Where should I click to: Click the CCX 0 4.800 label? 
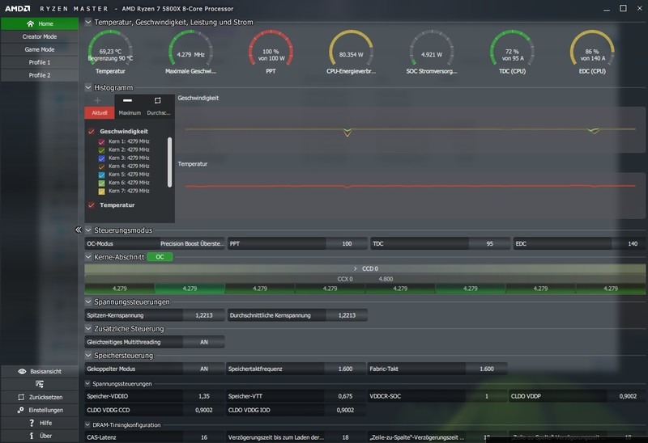click(365, 279)
